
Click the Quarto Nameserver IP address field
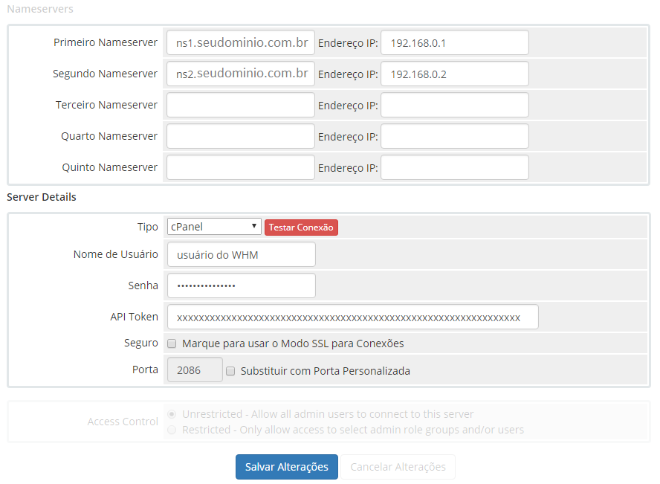point(455,136)
